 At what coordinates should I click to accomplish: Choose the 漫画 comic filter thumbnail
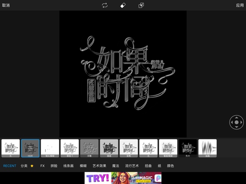pyautogui.click(x=109, y=148)
